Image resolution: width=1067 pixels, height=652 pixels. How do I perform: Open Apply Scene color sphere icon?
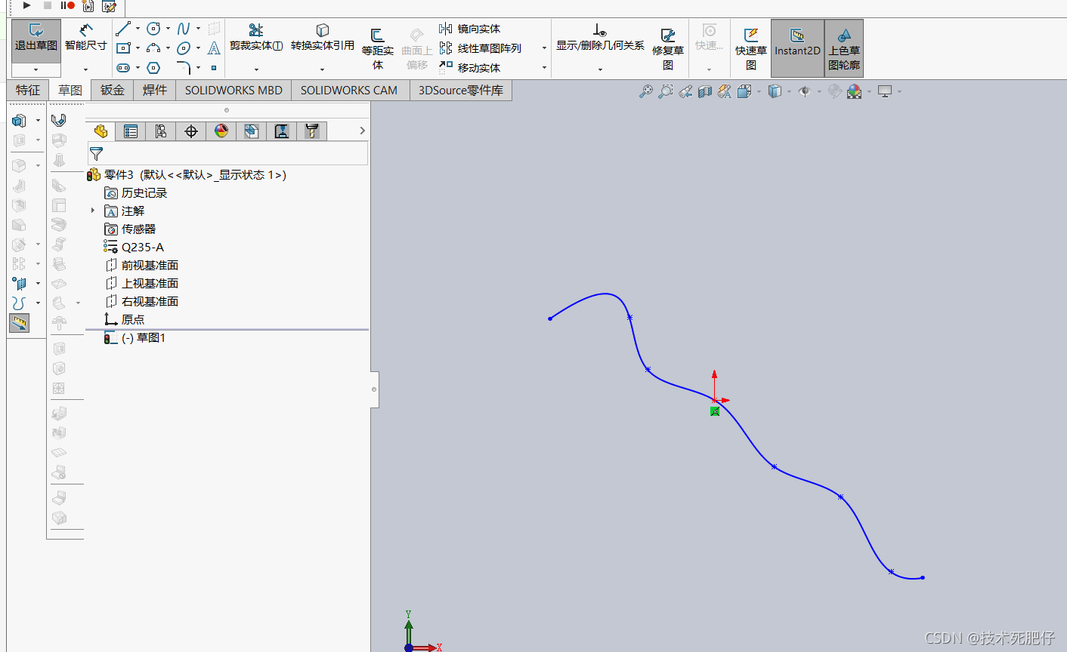(x=855, y=91)
